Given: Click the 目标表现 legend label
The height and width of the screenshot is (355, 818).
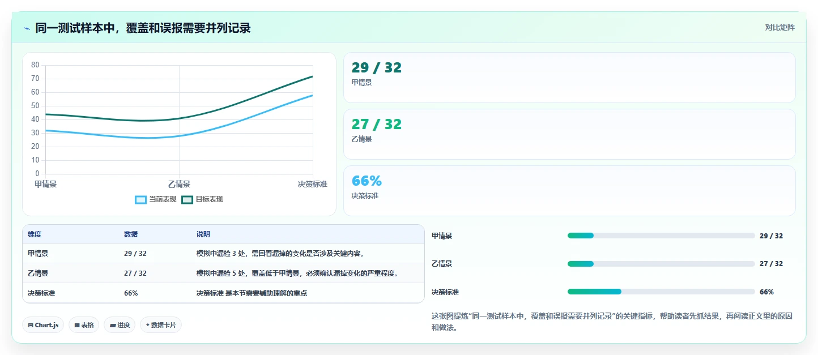Looking at the screenshot, I should tap(209, 199).
